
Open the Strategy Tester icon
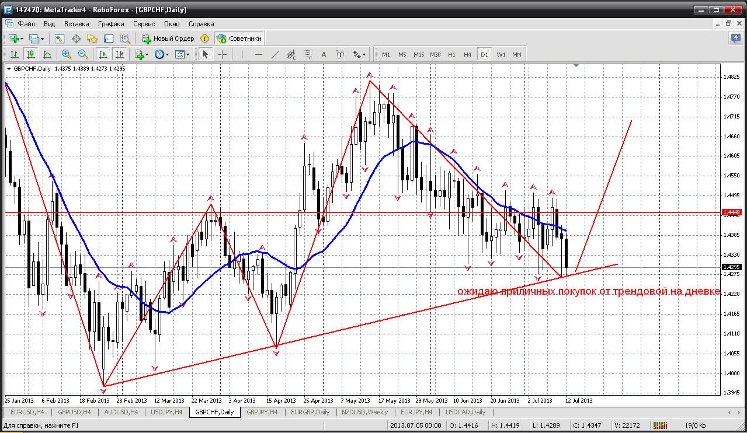click(x=125, y=39)
